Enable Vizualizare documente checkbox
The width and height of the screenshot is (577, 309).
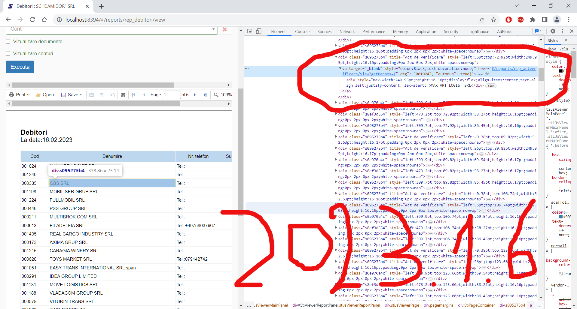8,41
